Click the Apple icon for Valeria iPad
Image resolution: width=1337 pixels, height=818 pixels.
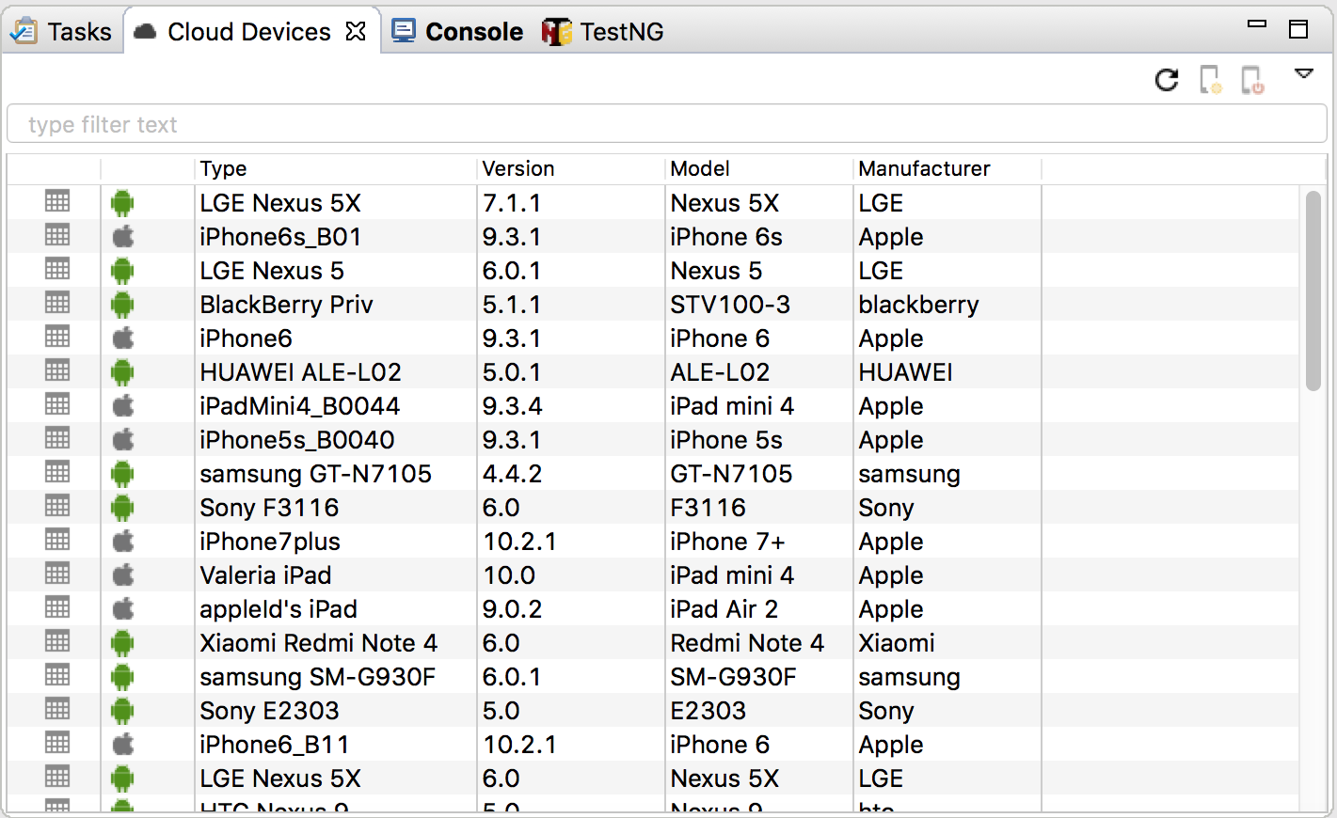[123, 575]
